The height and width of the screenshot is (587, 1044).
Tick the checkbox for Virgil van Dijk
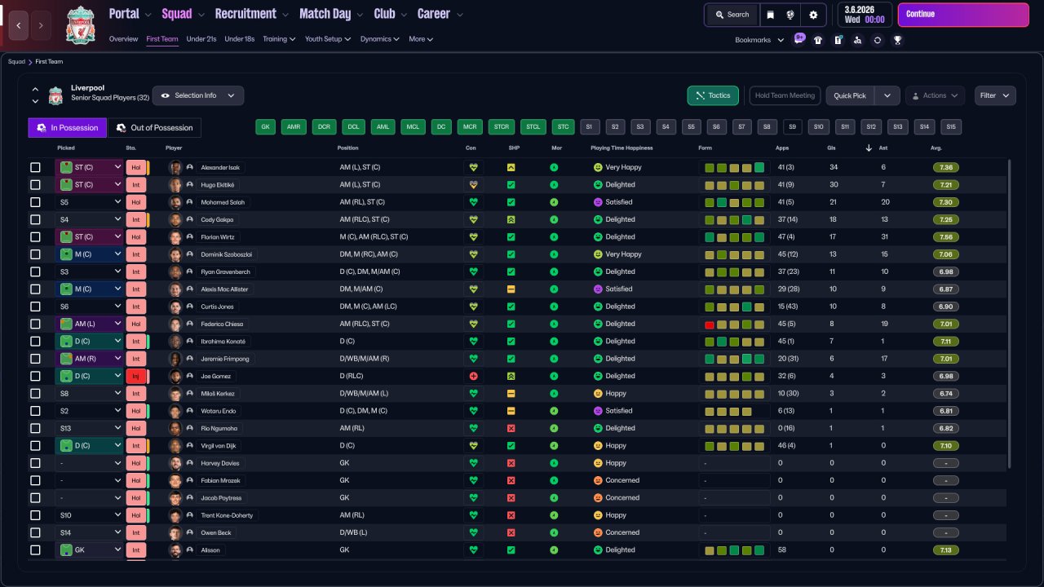(35, 446)
